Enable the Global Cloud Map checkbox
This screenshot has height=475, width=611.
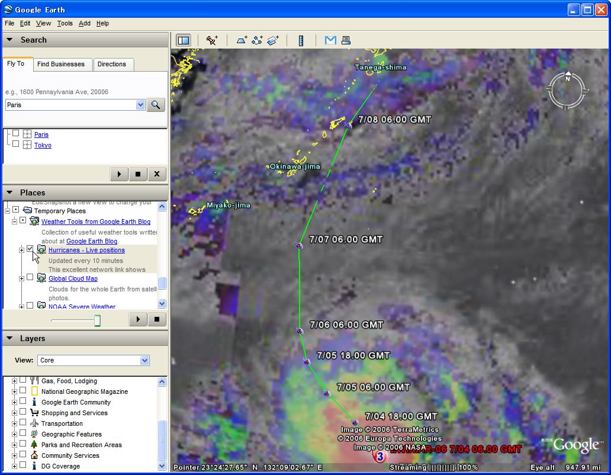[x=30, y=277]
